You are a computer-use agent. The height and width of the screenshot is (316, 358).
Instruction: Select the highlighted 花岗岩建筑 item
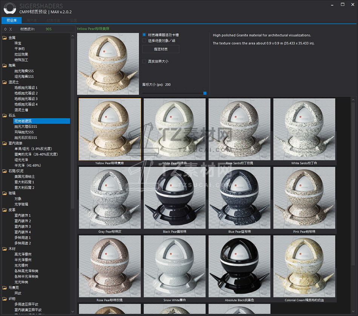coord(42,121)
